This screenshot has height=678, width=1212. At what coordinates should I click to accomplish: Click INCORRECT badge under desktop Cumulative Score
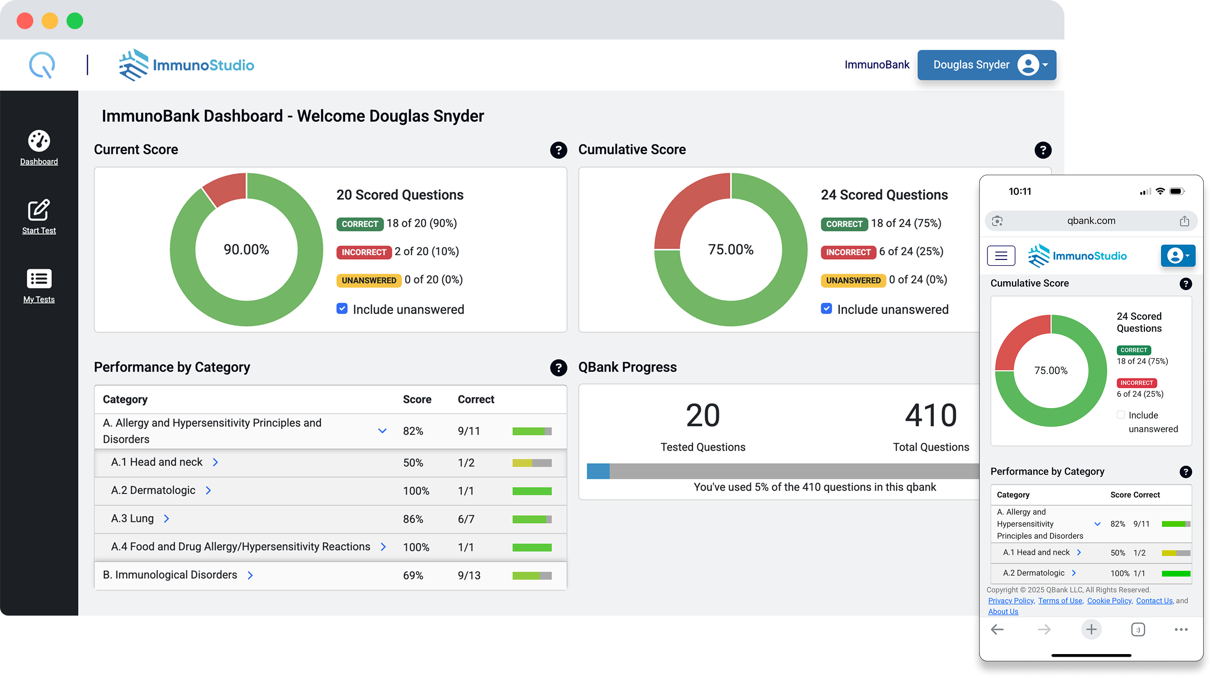click(x=848, y=252)
